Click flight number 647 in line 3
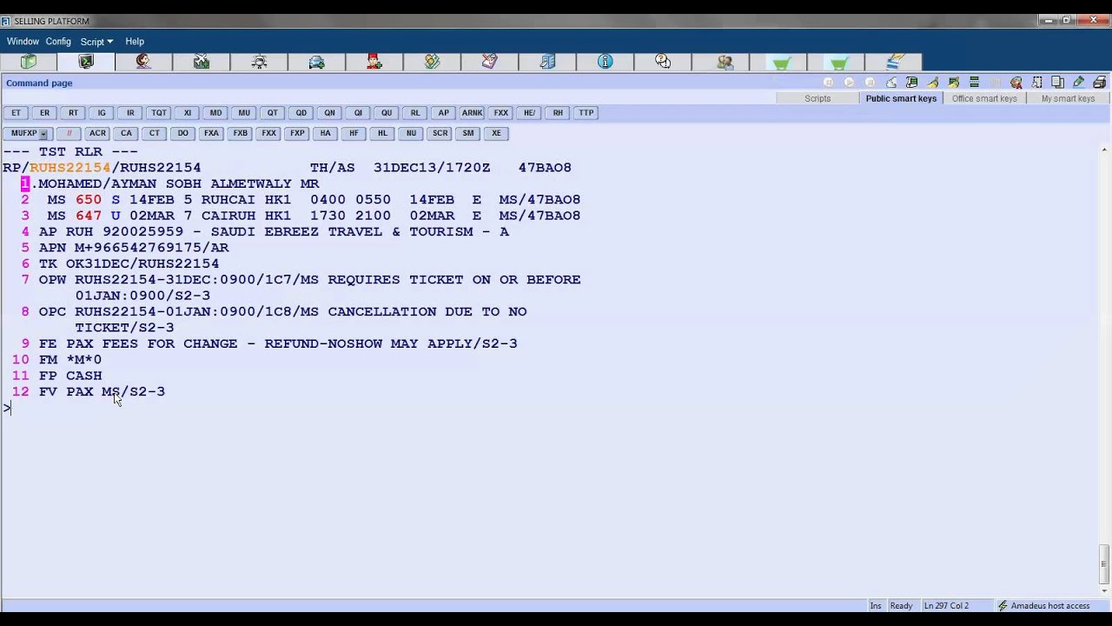 pos(89,216)
